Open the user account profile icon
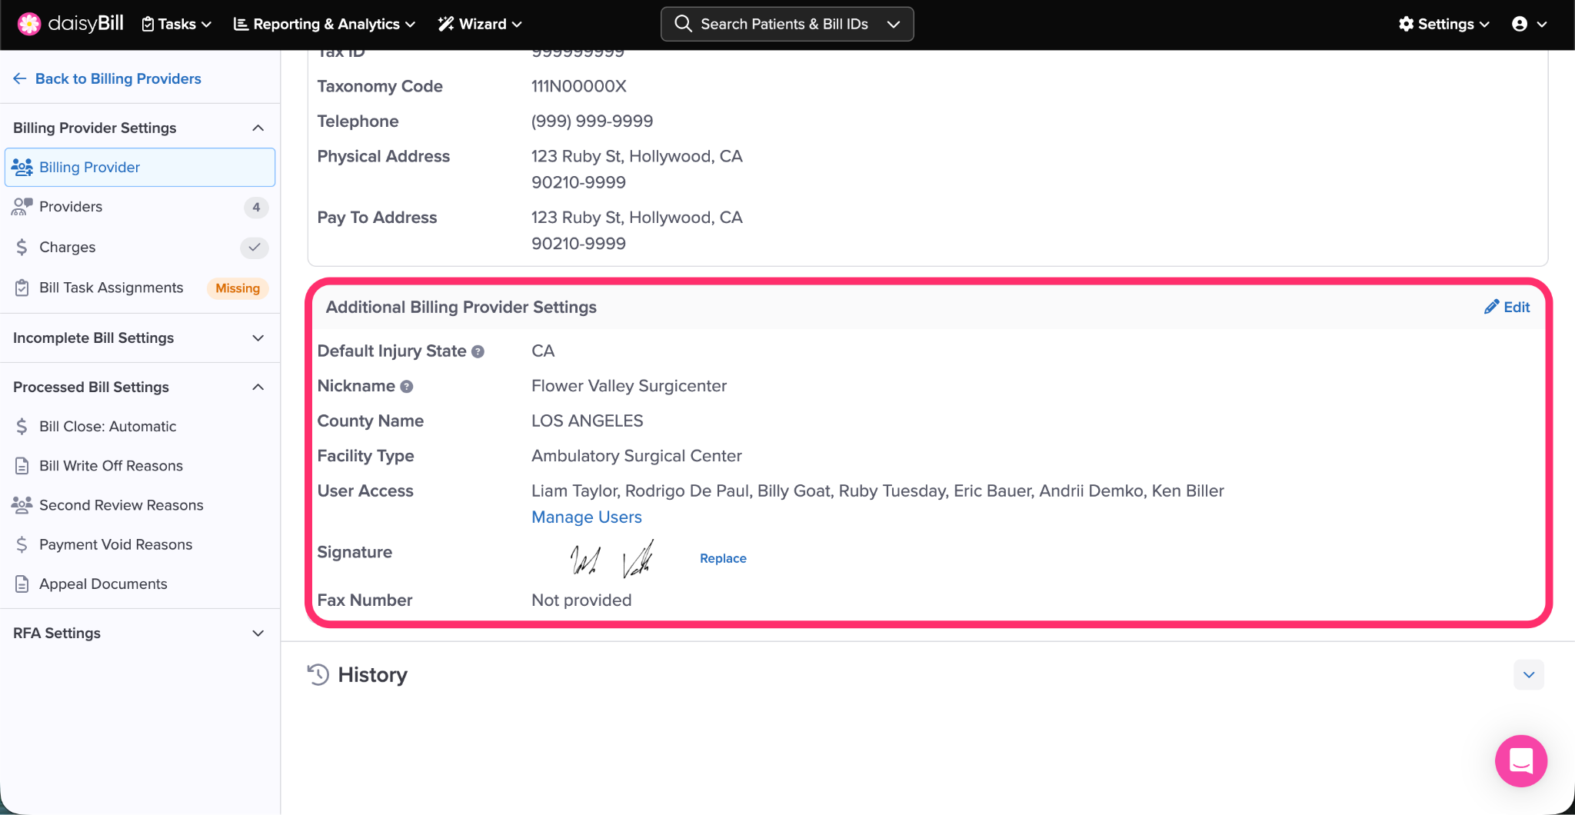Screen dimensions: 1575x815 point(1520,24)
